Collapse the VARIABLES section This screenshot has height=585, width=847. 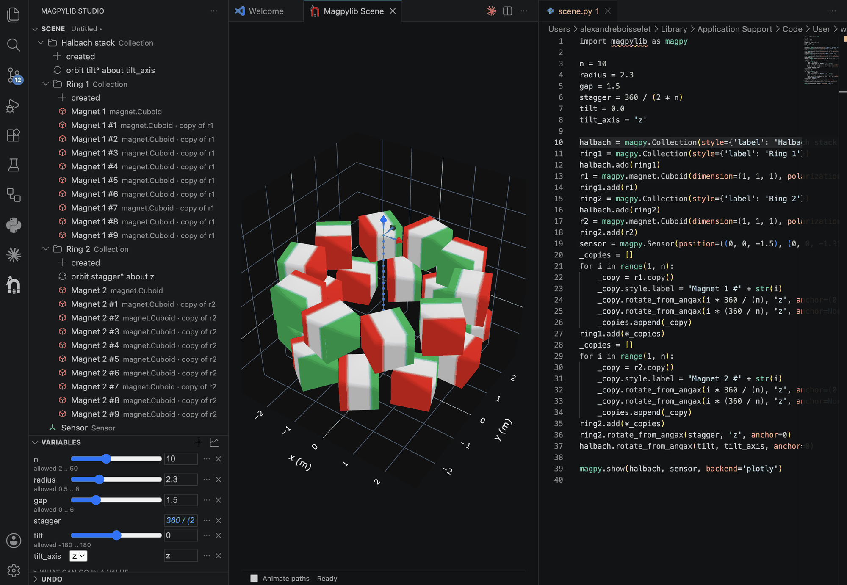pos(35,442)
